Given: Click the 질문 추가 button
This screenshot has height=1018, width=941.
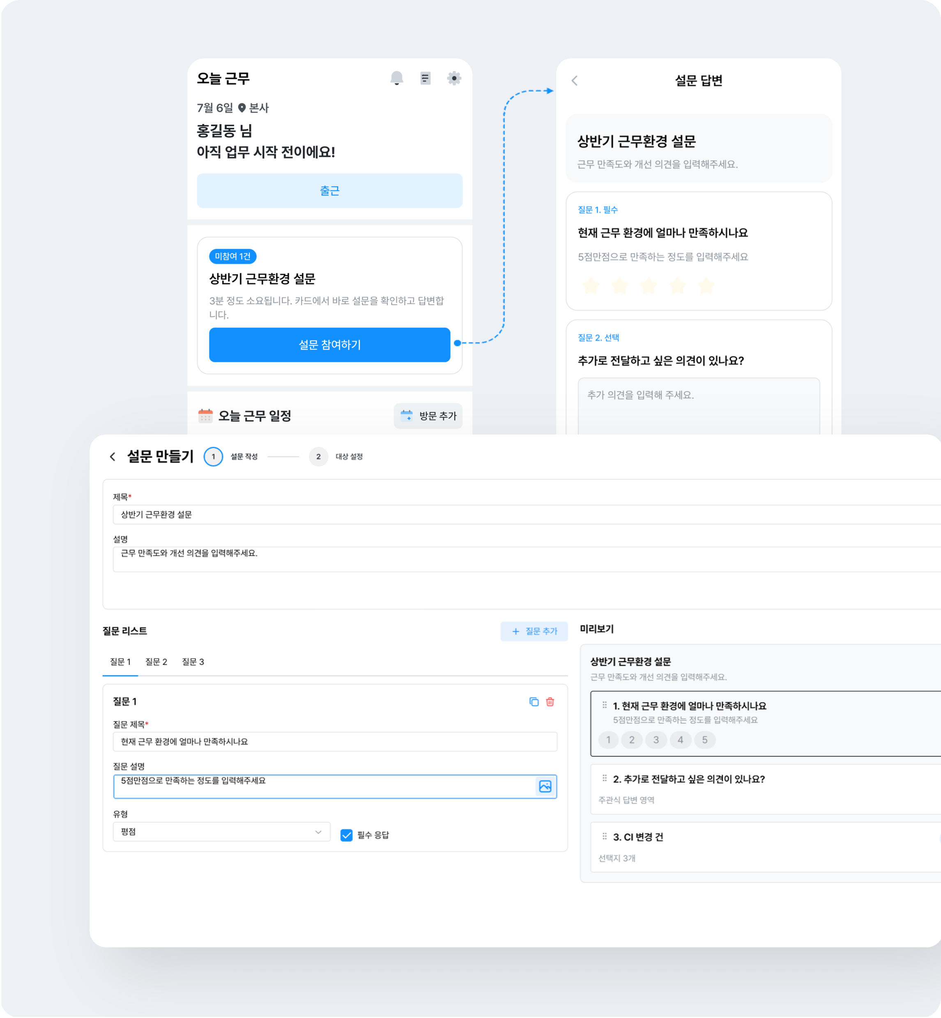Looking at the screenshot, I should (534, 631).
